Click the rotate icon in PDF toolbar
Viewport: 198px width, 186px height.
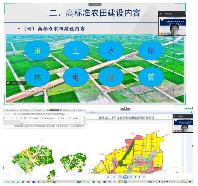click(x=21, y=118)
